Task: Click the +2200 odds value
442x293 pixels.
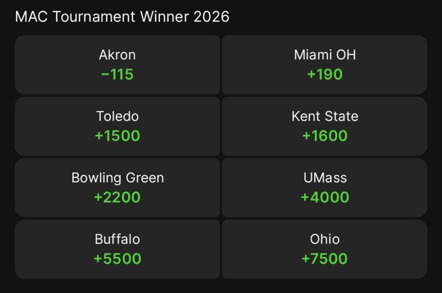Action: point(117,197)
